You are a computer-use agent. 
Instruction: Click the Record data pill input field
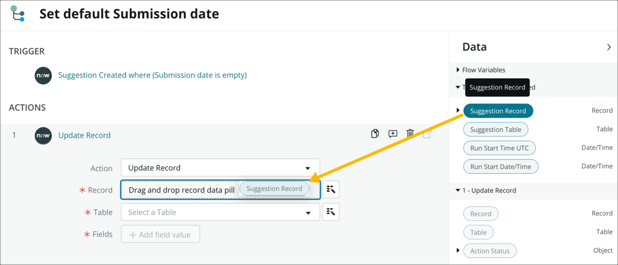click(182, 190)
